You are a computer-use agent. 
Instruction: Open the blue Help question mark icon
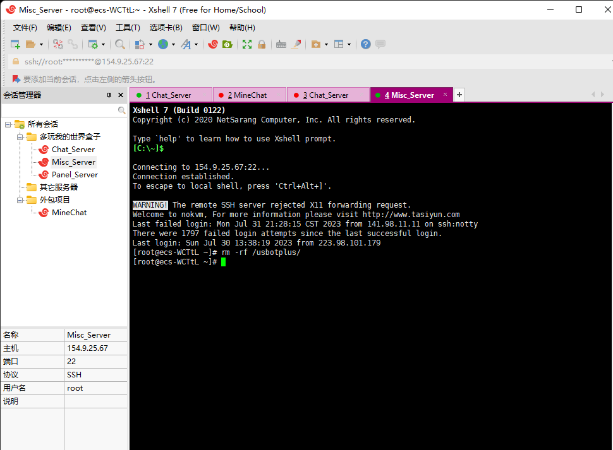point(365,44)
